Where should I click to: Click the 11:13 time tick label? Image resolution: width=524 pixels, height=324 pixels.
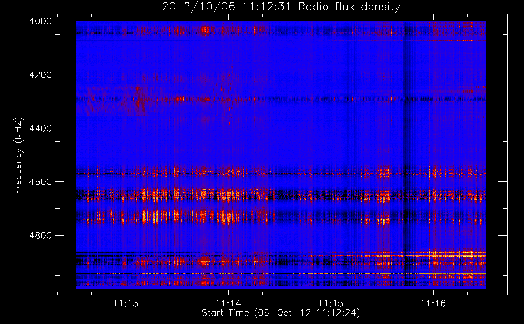(x=126, y=303)
